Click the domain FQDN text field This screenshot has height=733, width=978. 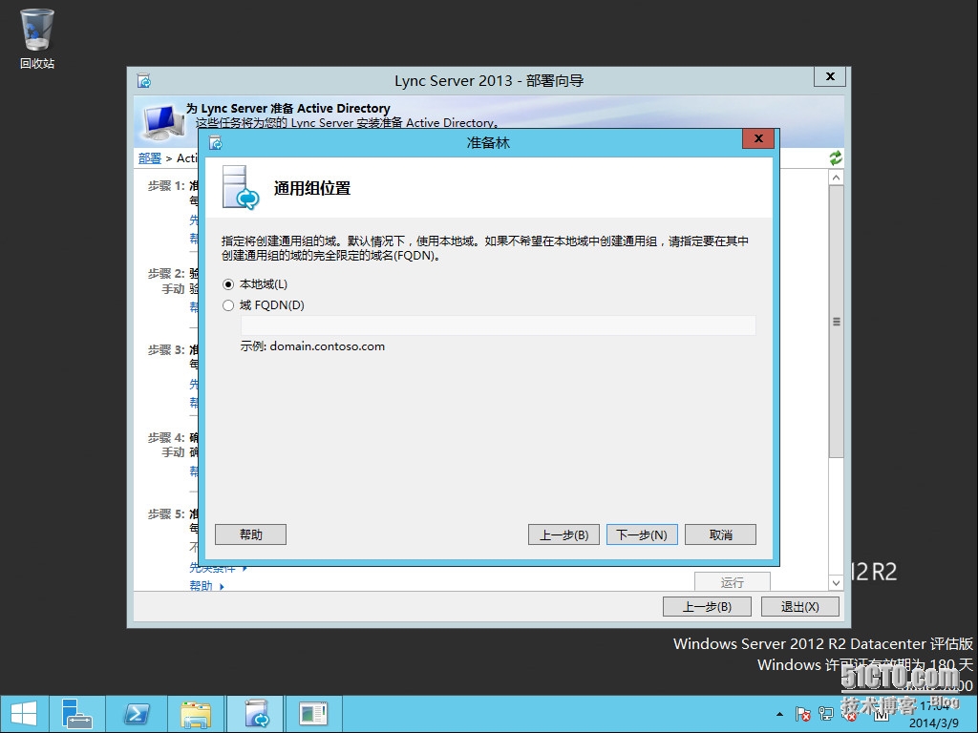(498, 325)
